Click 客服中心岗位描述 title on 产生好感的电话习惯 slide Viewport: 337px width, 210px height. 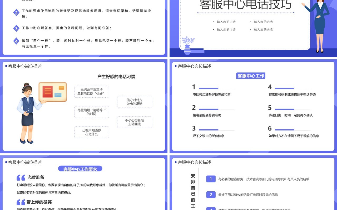tap(25, 66)
